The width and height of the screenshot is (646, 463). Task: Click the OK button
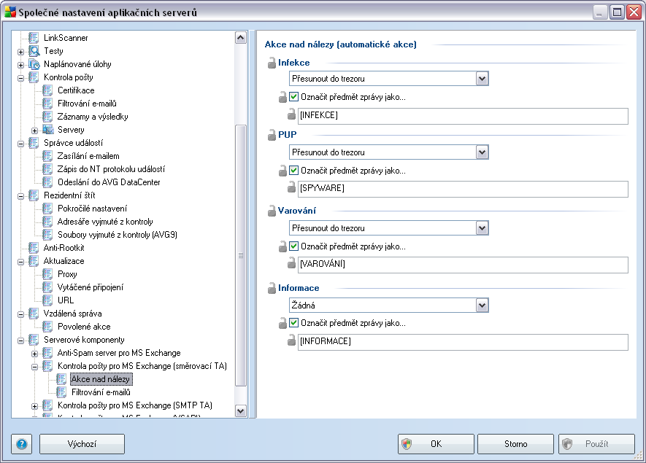click(436, 444)
